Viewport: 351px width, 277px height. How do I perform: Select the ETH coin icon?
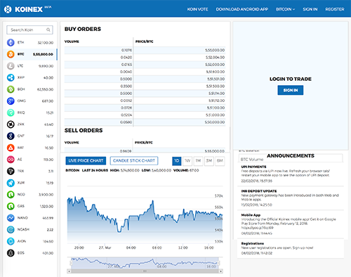(11, 42)
